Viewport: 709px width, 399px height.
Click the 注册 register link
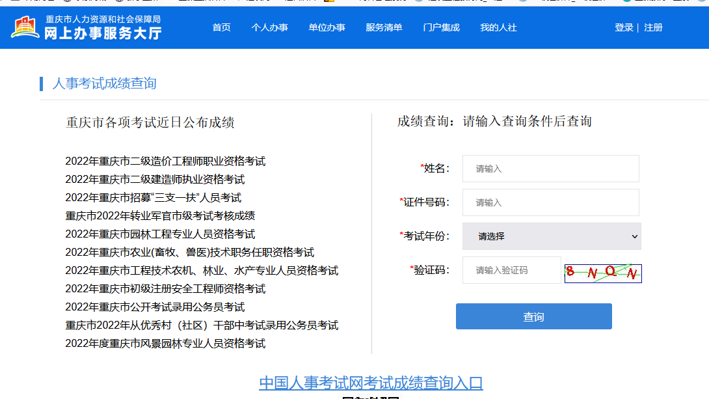click(x=653, y=27)
